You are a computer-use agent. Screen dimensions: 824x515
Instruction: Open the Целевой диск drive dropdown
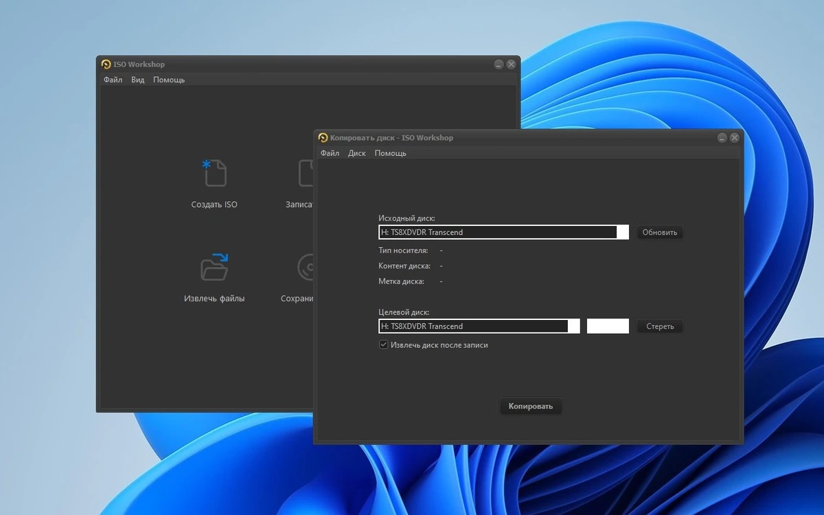pyautogui.click(x=479, y=326)
